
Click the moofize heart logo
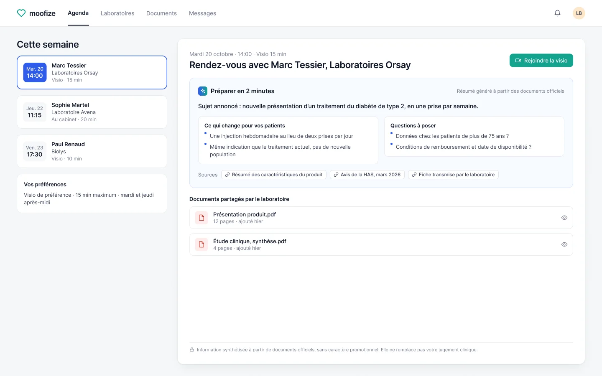21,13
